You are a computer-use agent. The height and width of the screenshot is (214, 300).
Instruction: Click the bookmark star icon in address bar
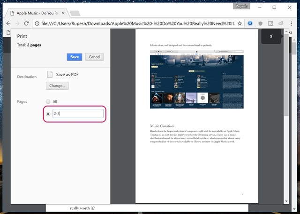tap(240, 23)
